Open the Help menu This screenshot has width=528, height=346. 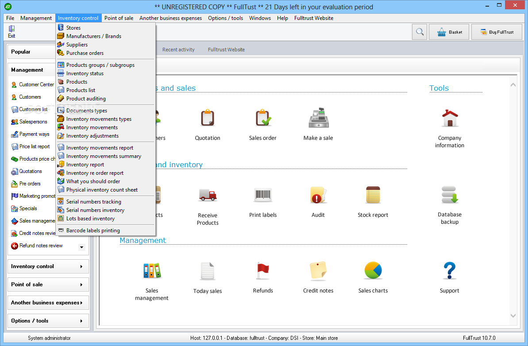pyautogui.click(x=282, y=18)
